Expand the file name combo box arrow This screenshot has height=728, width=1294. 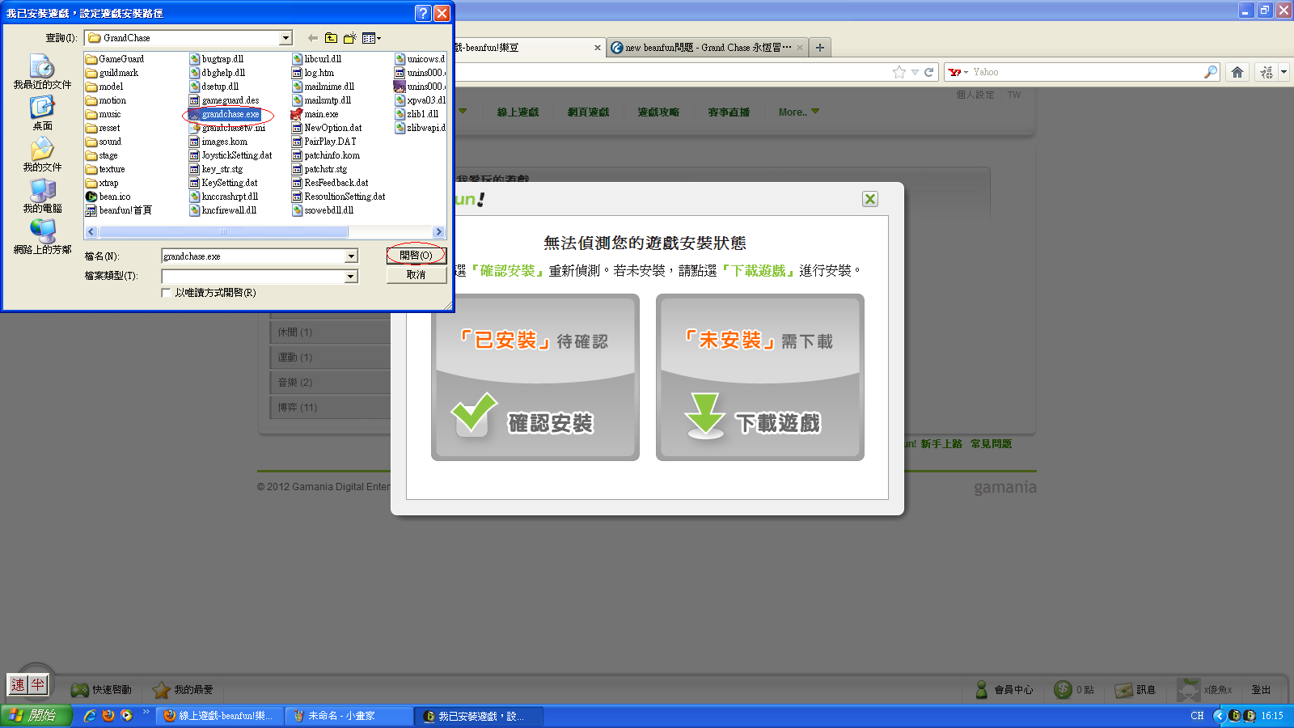tap(351, 256)
